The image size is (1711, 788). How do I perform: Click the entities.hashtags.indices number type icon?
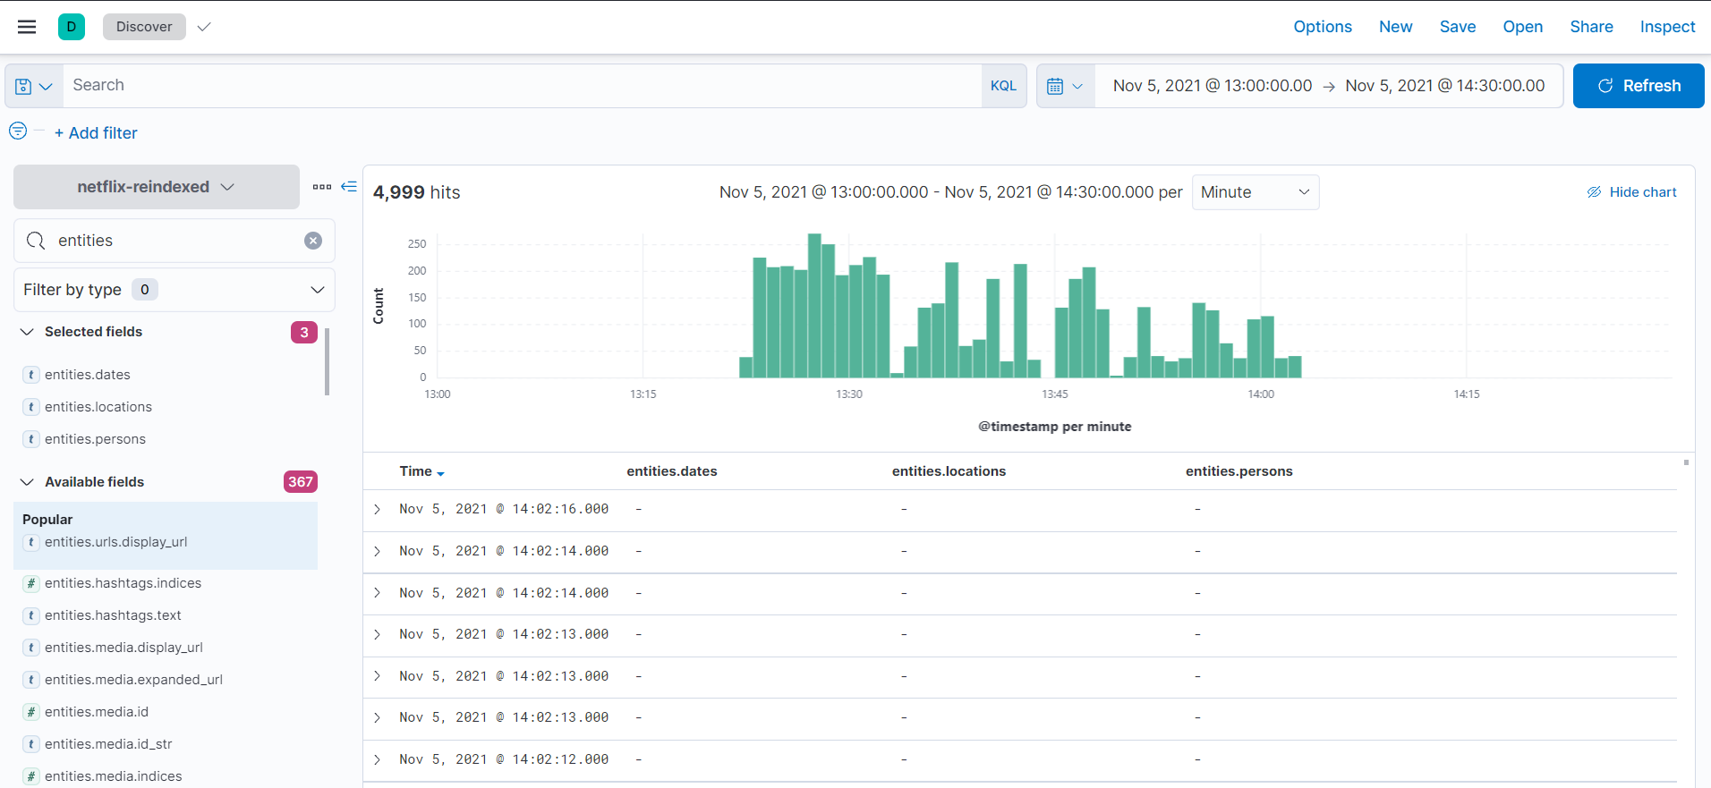(31, 583)
